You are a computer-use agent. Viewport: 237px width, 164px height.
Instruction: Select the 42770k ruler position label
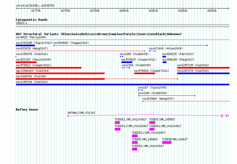pos(36,11)
